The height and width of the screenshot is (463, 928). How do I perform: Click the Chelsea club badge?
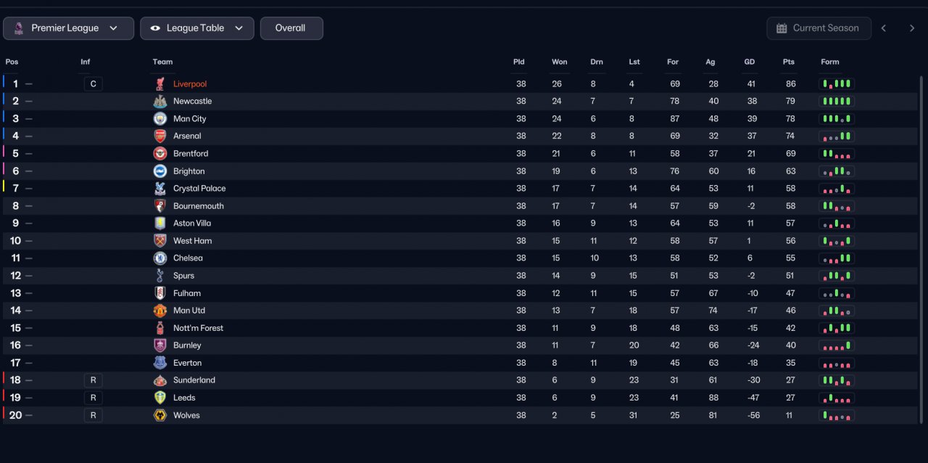click(160, 258)
